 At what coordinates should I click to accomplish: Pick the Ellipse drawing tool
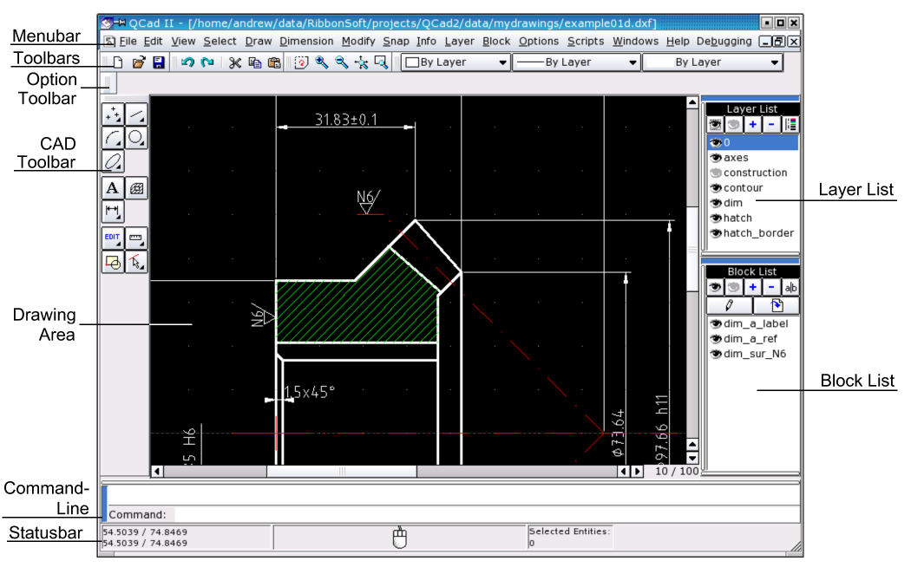point(113,161)
